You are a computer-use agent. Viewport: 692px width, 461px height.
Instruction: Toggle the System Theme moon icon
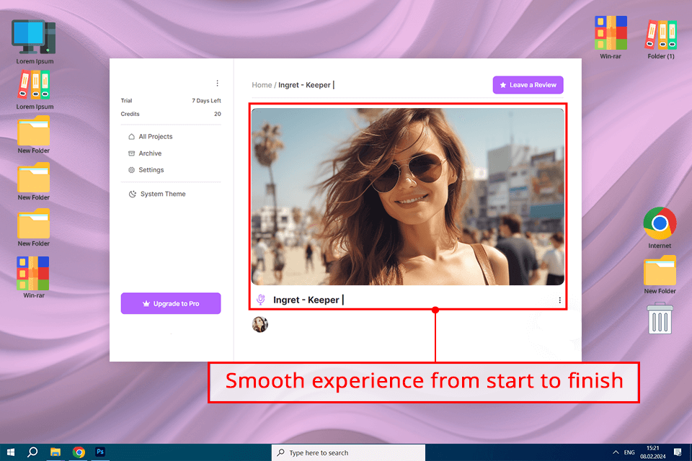point(133,194)
